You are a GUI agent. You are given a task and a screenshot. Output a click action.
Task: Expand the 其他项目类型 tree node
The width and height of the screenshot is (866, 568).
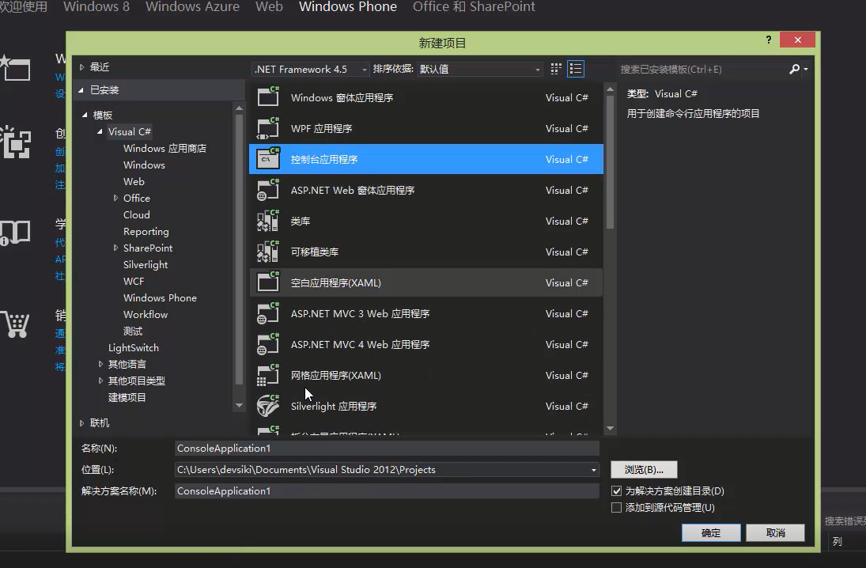point(100,381)
